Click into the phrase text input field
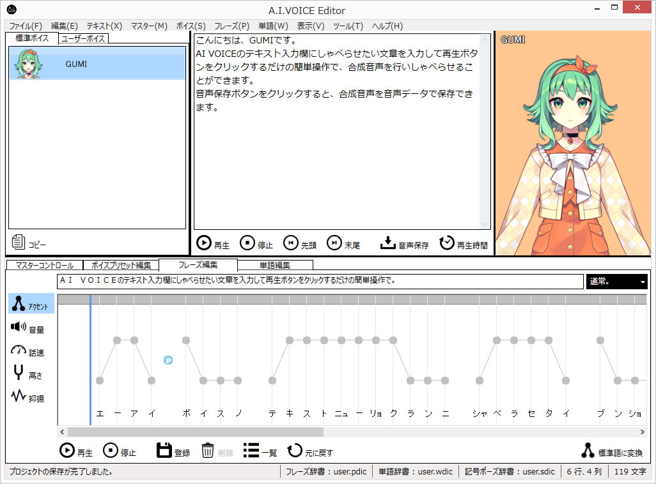Screen dimensions: 656x484 click(x=320, y=281)
